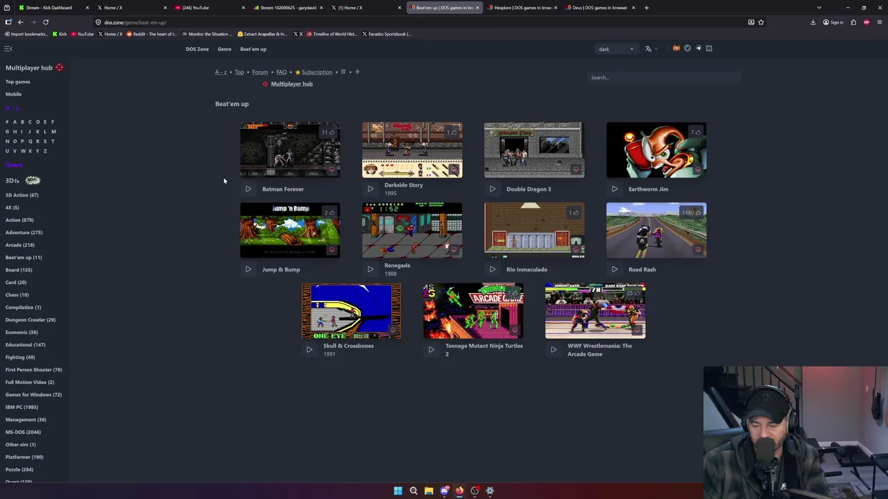Open the Renegade game thumbnail

click(x=412, y=231)
